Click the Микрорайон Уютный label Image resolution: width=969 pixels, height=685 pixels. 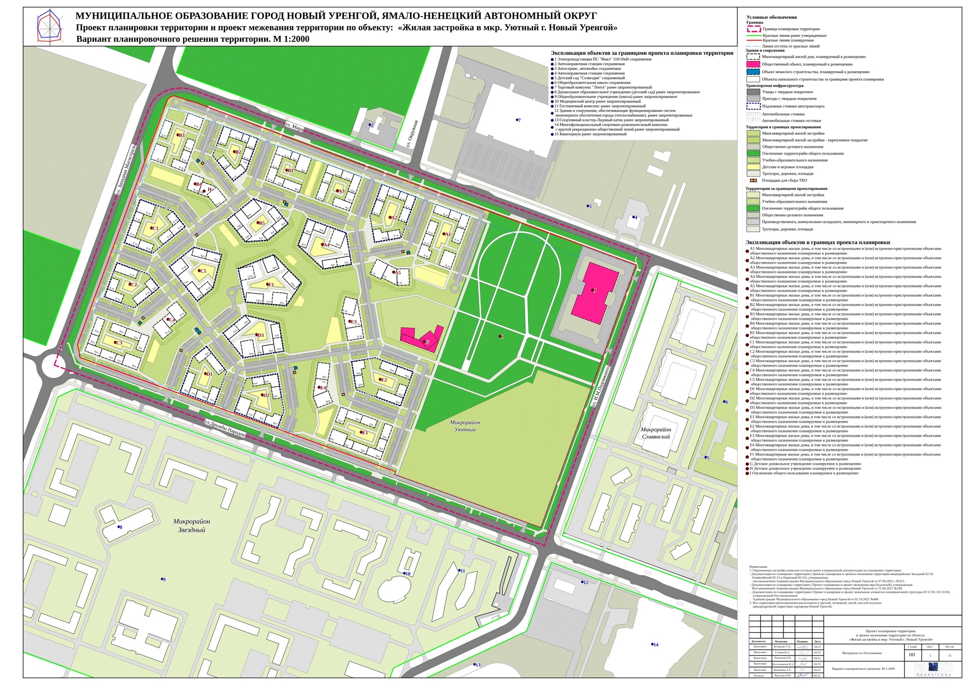click(x=465, y=426)
